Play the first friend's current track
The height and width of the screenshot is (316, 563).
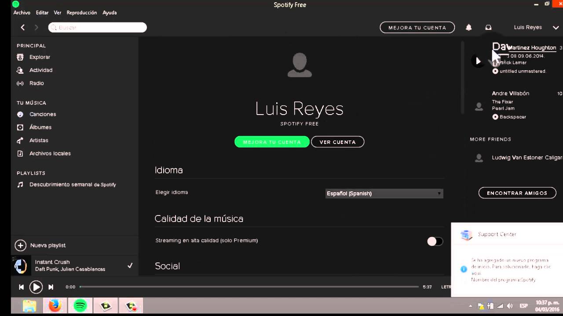click(x=478, y=61)
